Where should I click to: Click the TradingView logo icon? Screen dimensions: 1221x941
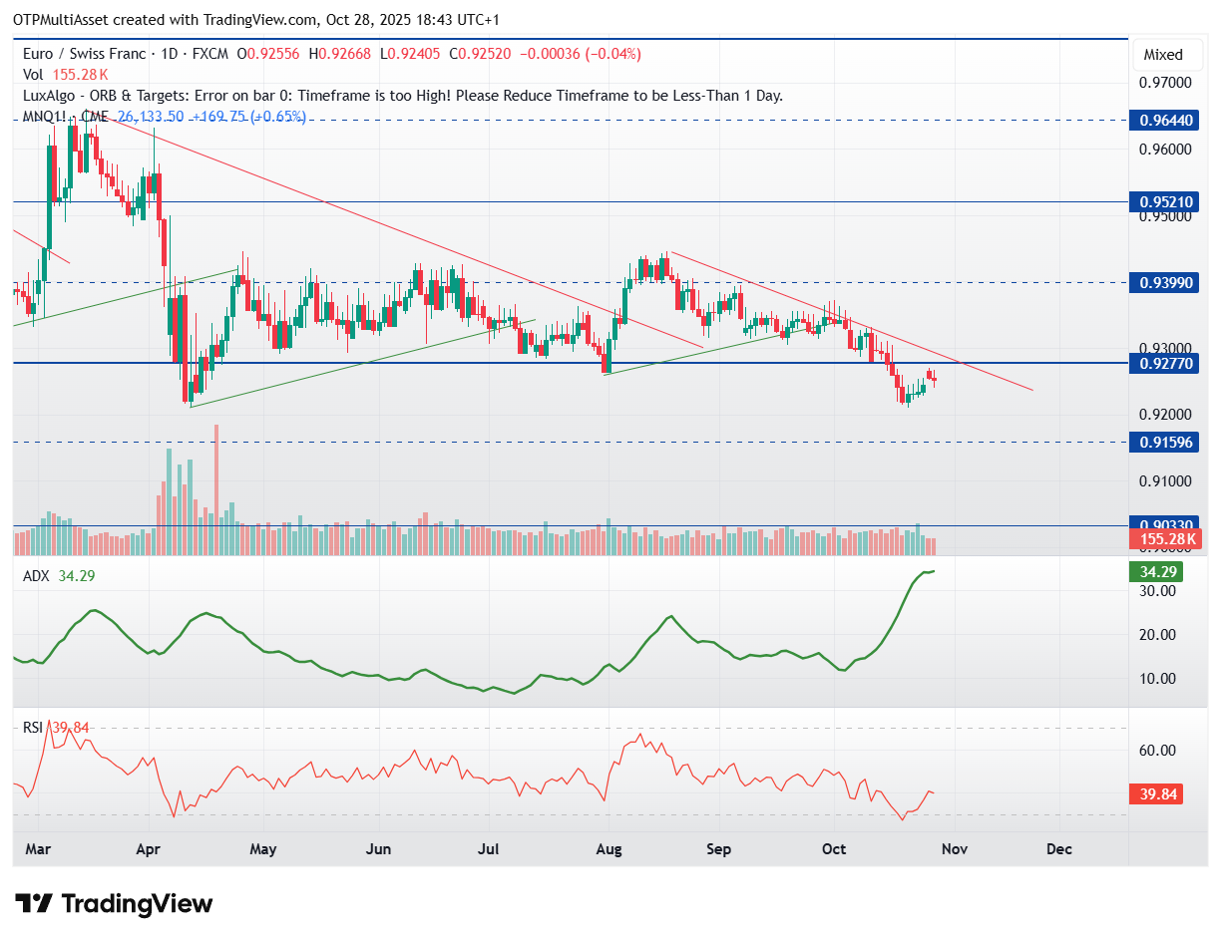pos(35,904)
